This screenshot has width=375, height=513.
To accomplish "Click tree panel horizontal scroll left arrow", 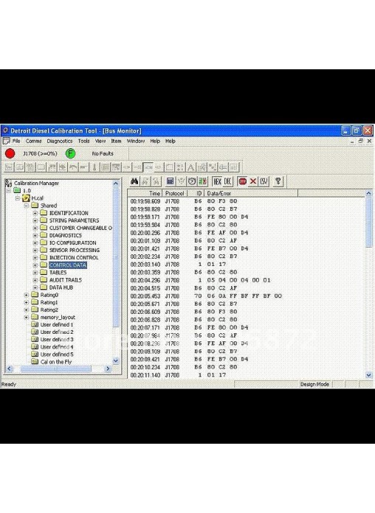I will point(10,369).
